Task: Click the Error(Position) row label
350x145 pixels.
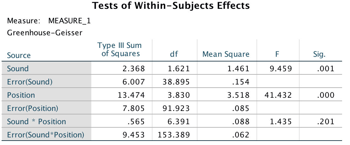Action: coord(33,108)
